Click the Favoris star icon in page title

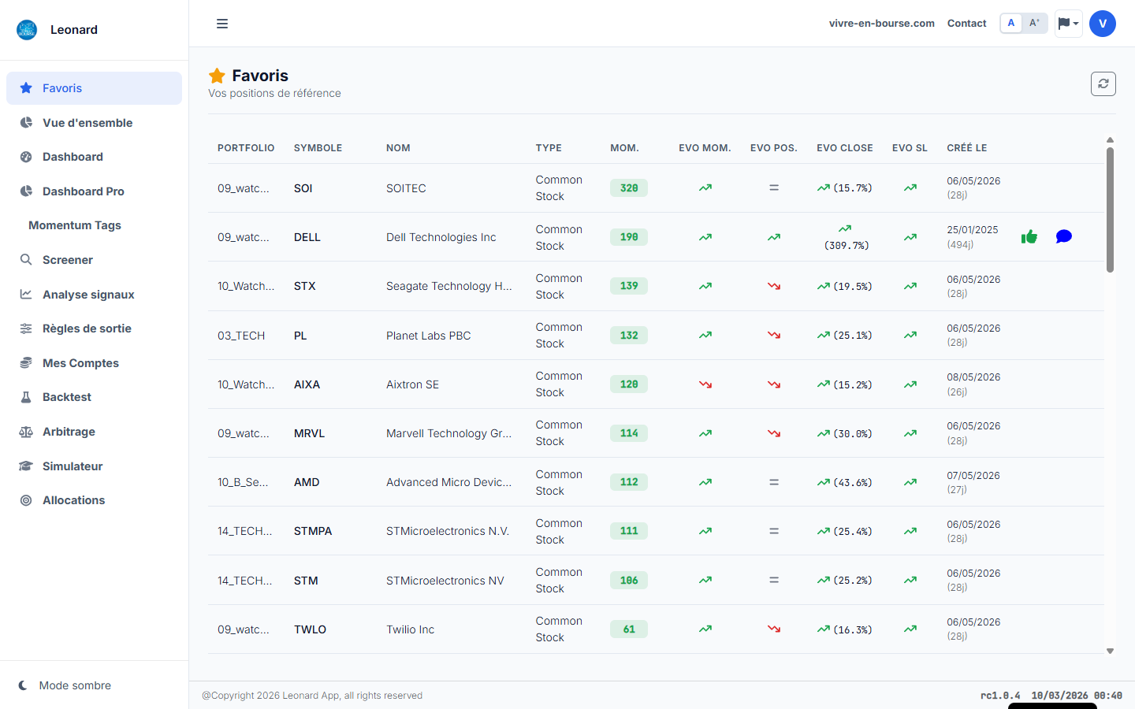tap(217, 76)
